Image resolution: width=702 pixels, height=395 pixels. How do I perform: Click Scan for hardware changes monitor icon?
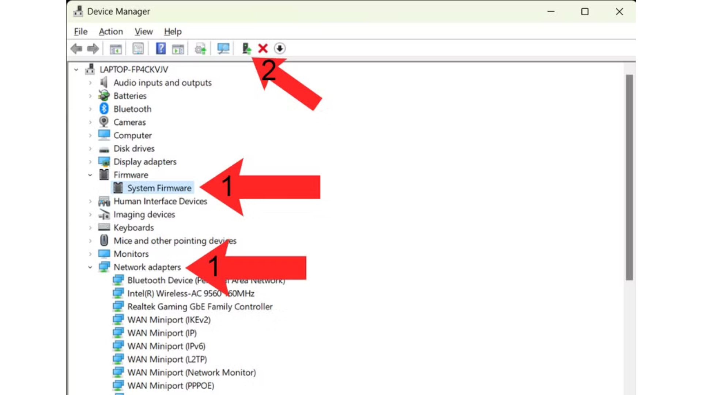(x=223, y=49)
